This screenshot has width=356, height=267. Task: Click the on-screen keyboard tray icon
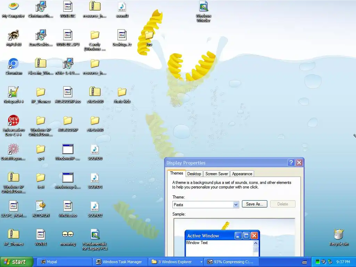(x=305, y=262)
